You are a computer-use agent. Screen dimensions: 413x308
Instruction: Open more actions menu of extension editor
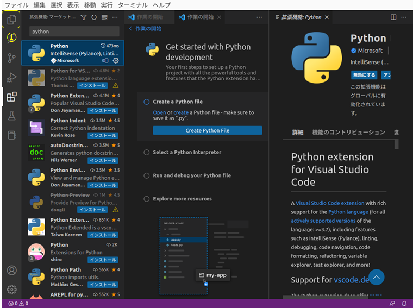(x=404, y=17)
